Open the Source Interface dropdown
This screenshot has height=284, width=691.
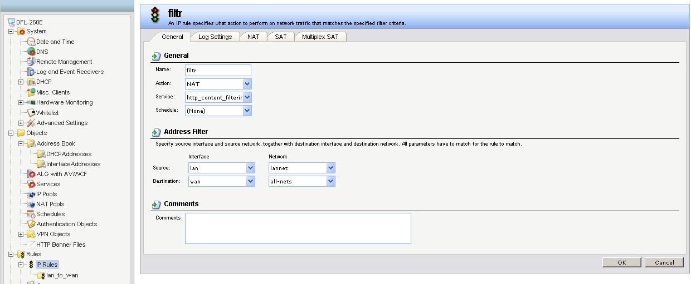coord(250,168)
